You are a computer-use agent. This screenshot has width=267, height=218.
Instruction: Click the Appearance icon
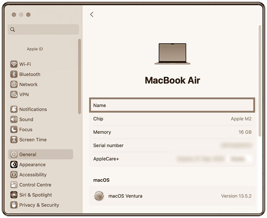(14, 165)
